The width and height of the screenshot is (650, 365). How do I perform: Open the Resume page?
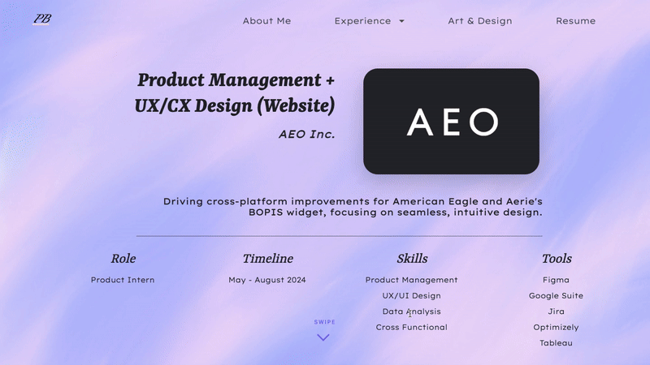point(575,21)
